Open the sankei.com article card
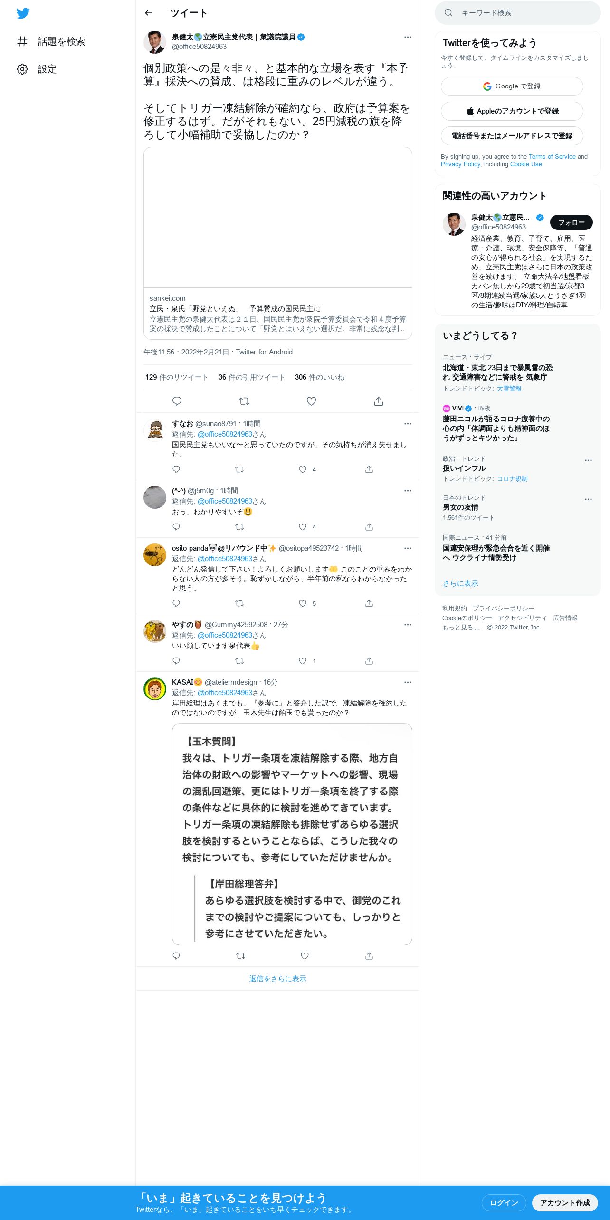 278,243
